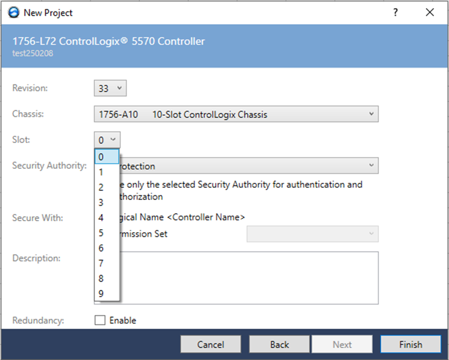
Task: Click the disabled Next button
Action: pos(342,344)
